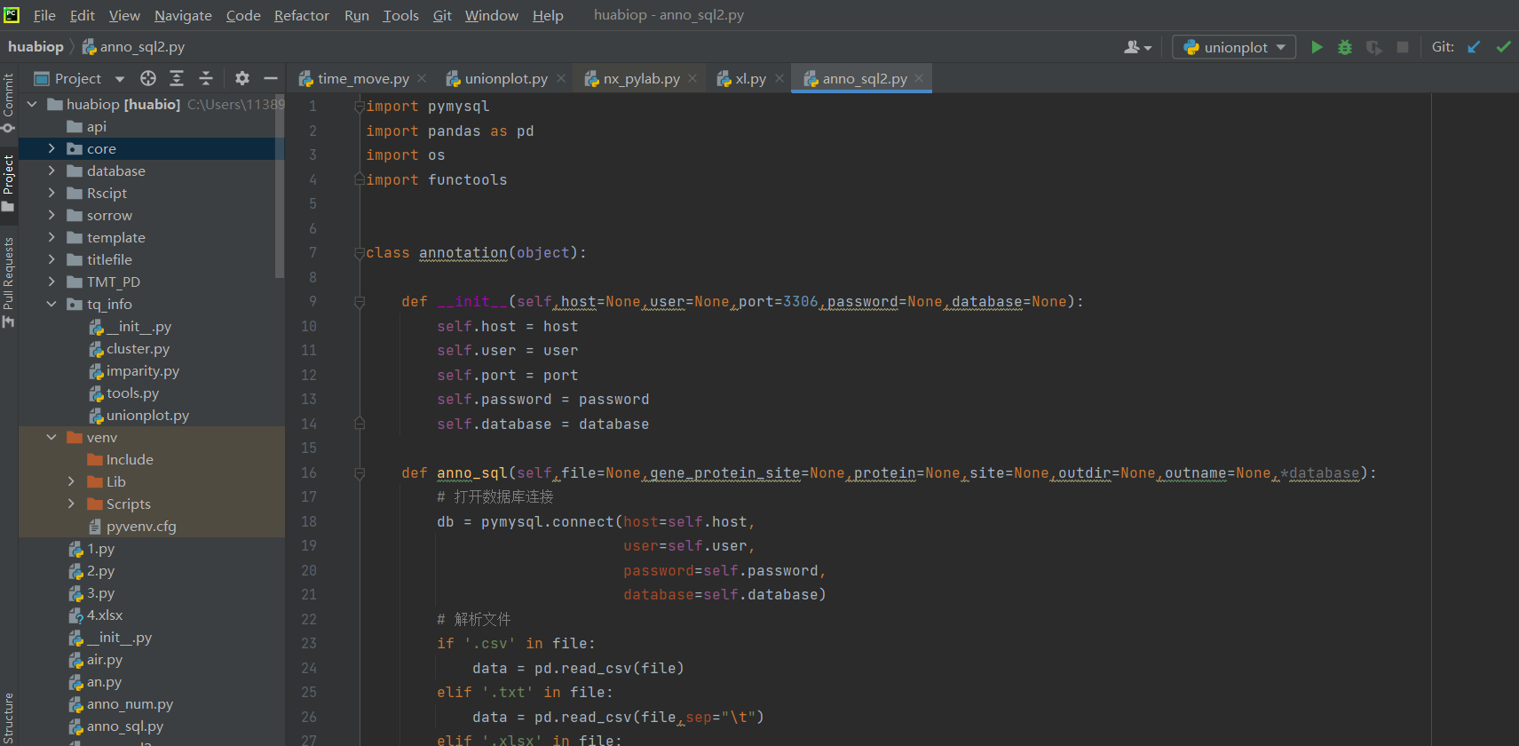The height and width of the screenshot is (746, 1519).
Task: Close the anno_sql2.py tab
Action: 919,78
